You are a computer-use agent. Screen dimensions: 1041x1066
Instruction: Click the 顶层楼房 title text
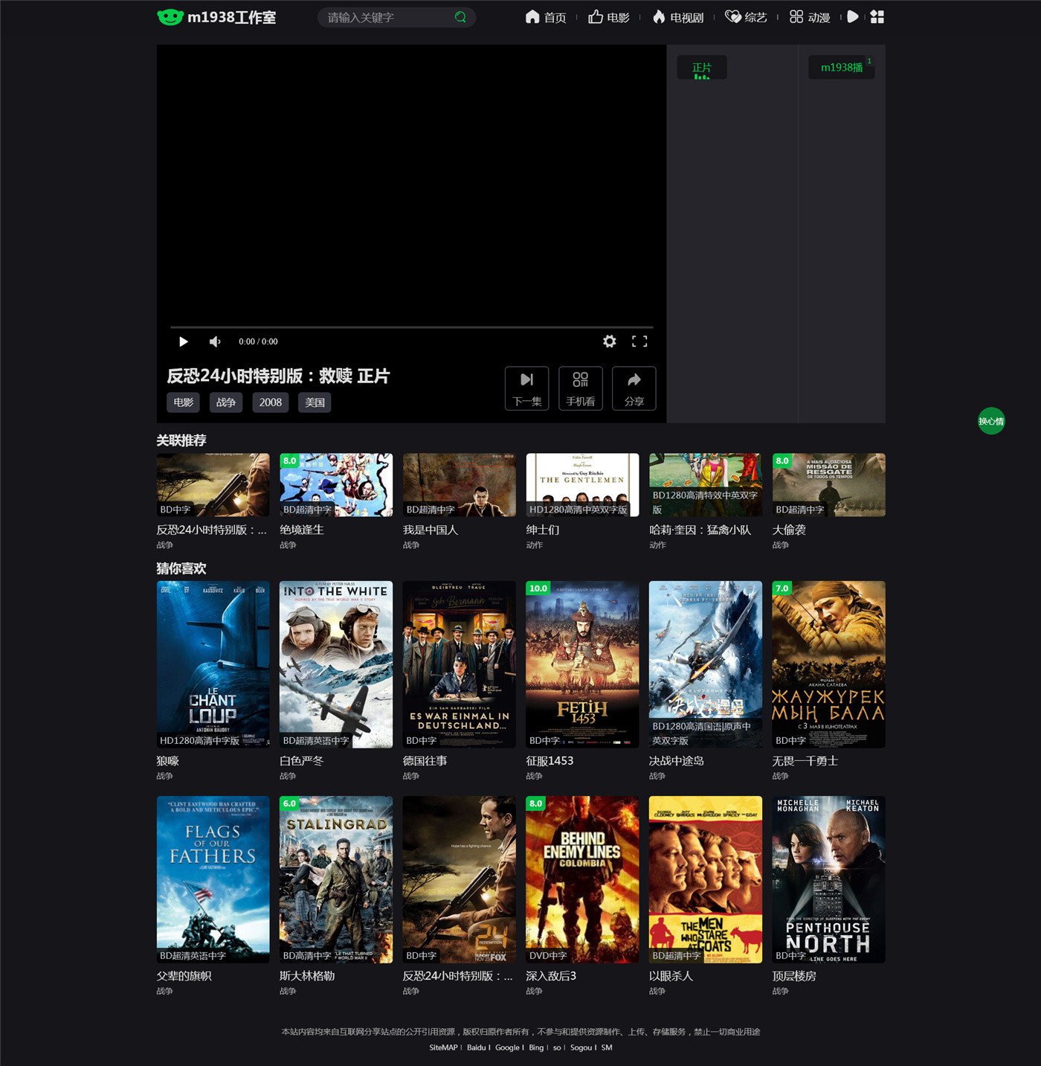(794, 976)
